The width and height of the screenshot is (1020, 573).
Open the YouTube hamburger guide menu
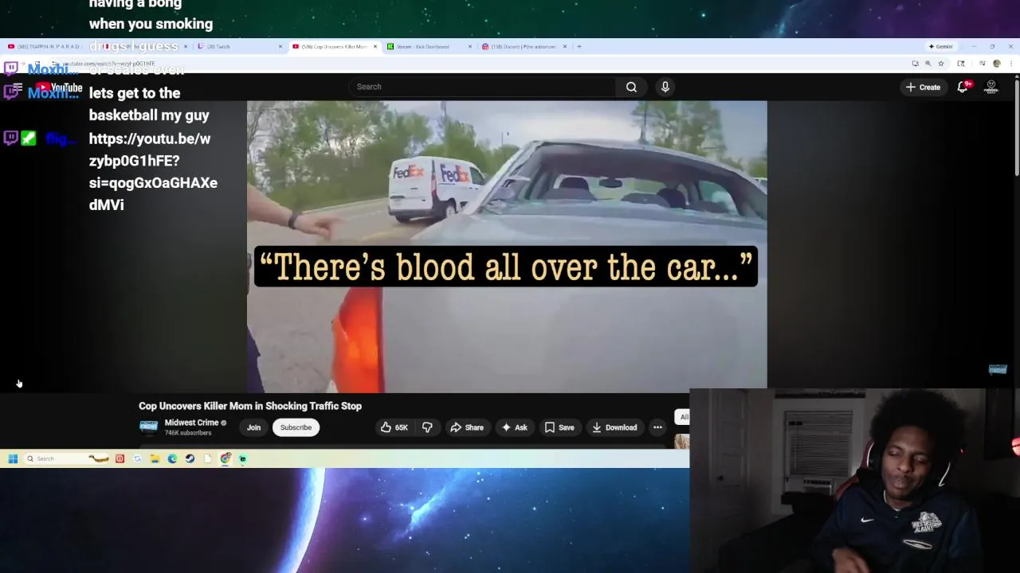[18, 87]
